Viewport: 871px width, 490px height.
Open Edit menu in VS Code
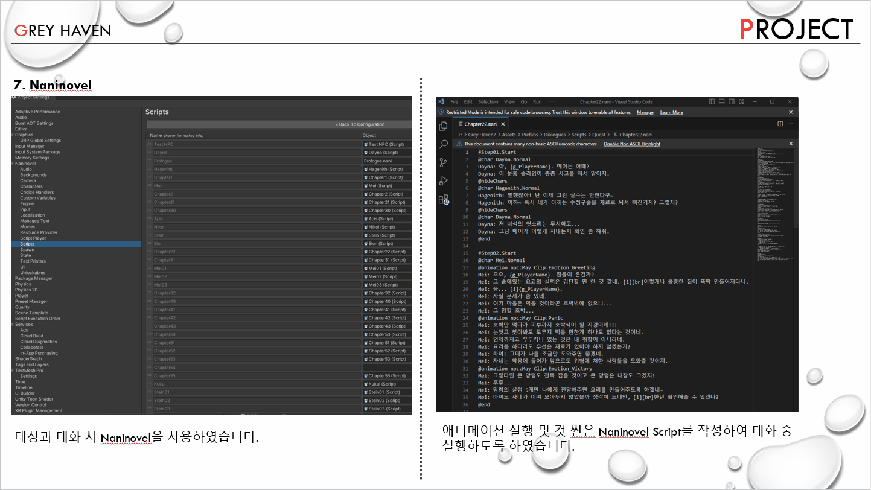click(468, 102)
